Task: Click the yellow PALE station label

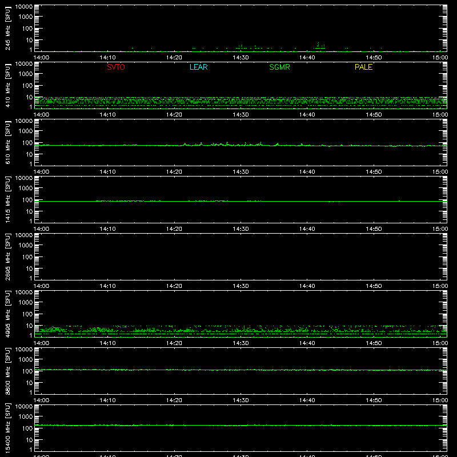Action: [x=363, y=67]
